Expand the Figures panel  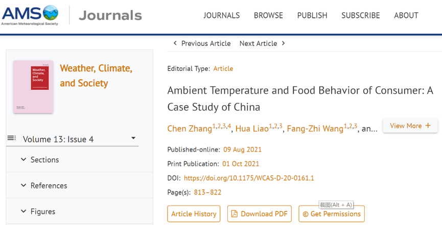pyautogui.click(x=24, y=211)
